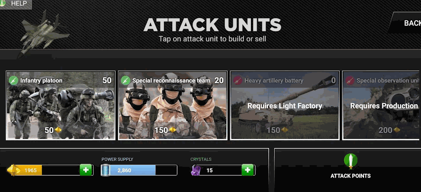
Task: Click the power supply battery icon
Action: coord(106,170)
